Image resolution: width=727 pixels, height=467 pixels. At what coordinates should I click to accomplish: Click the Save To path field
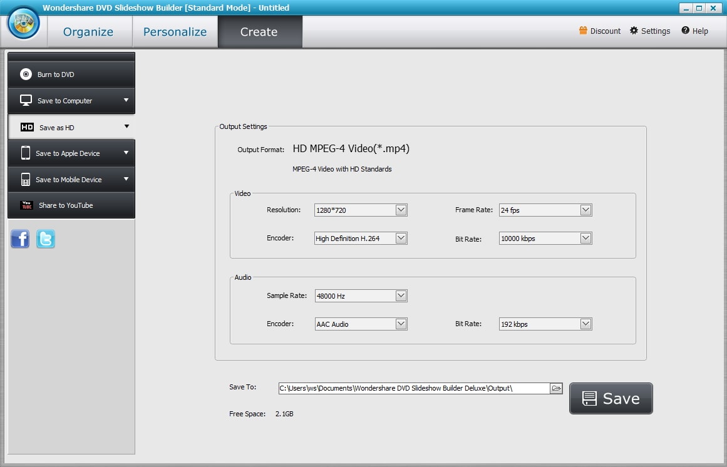pos(414,388)
